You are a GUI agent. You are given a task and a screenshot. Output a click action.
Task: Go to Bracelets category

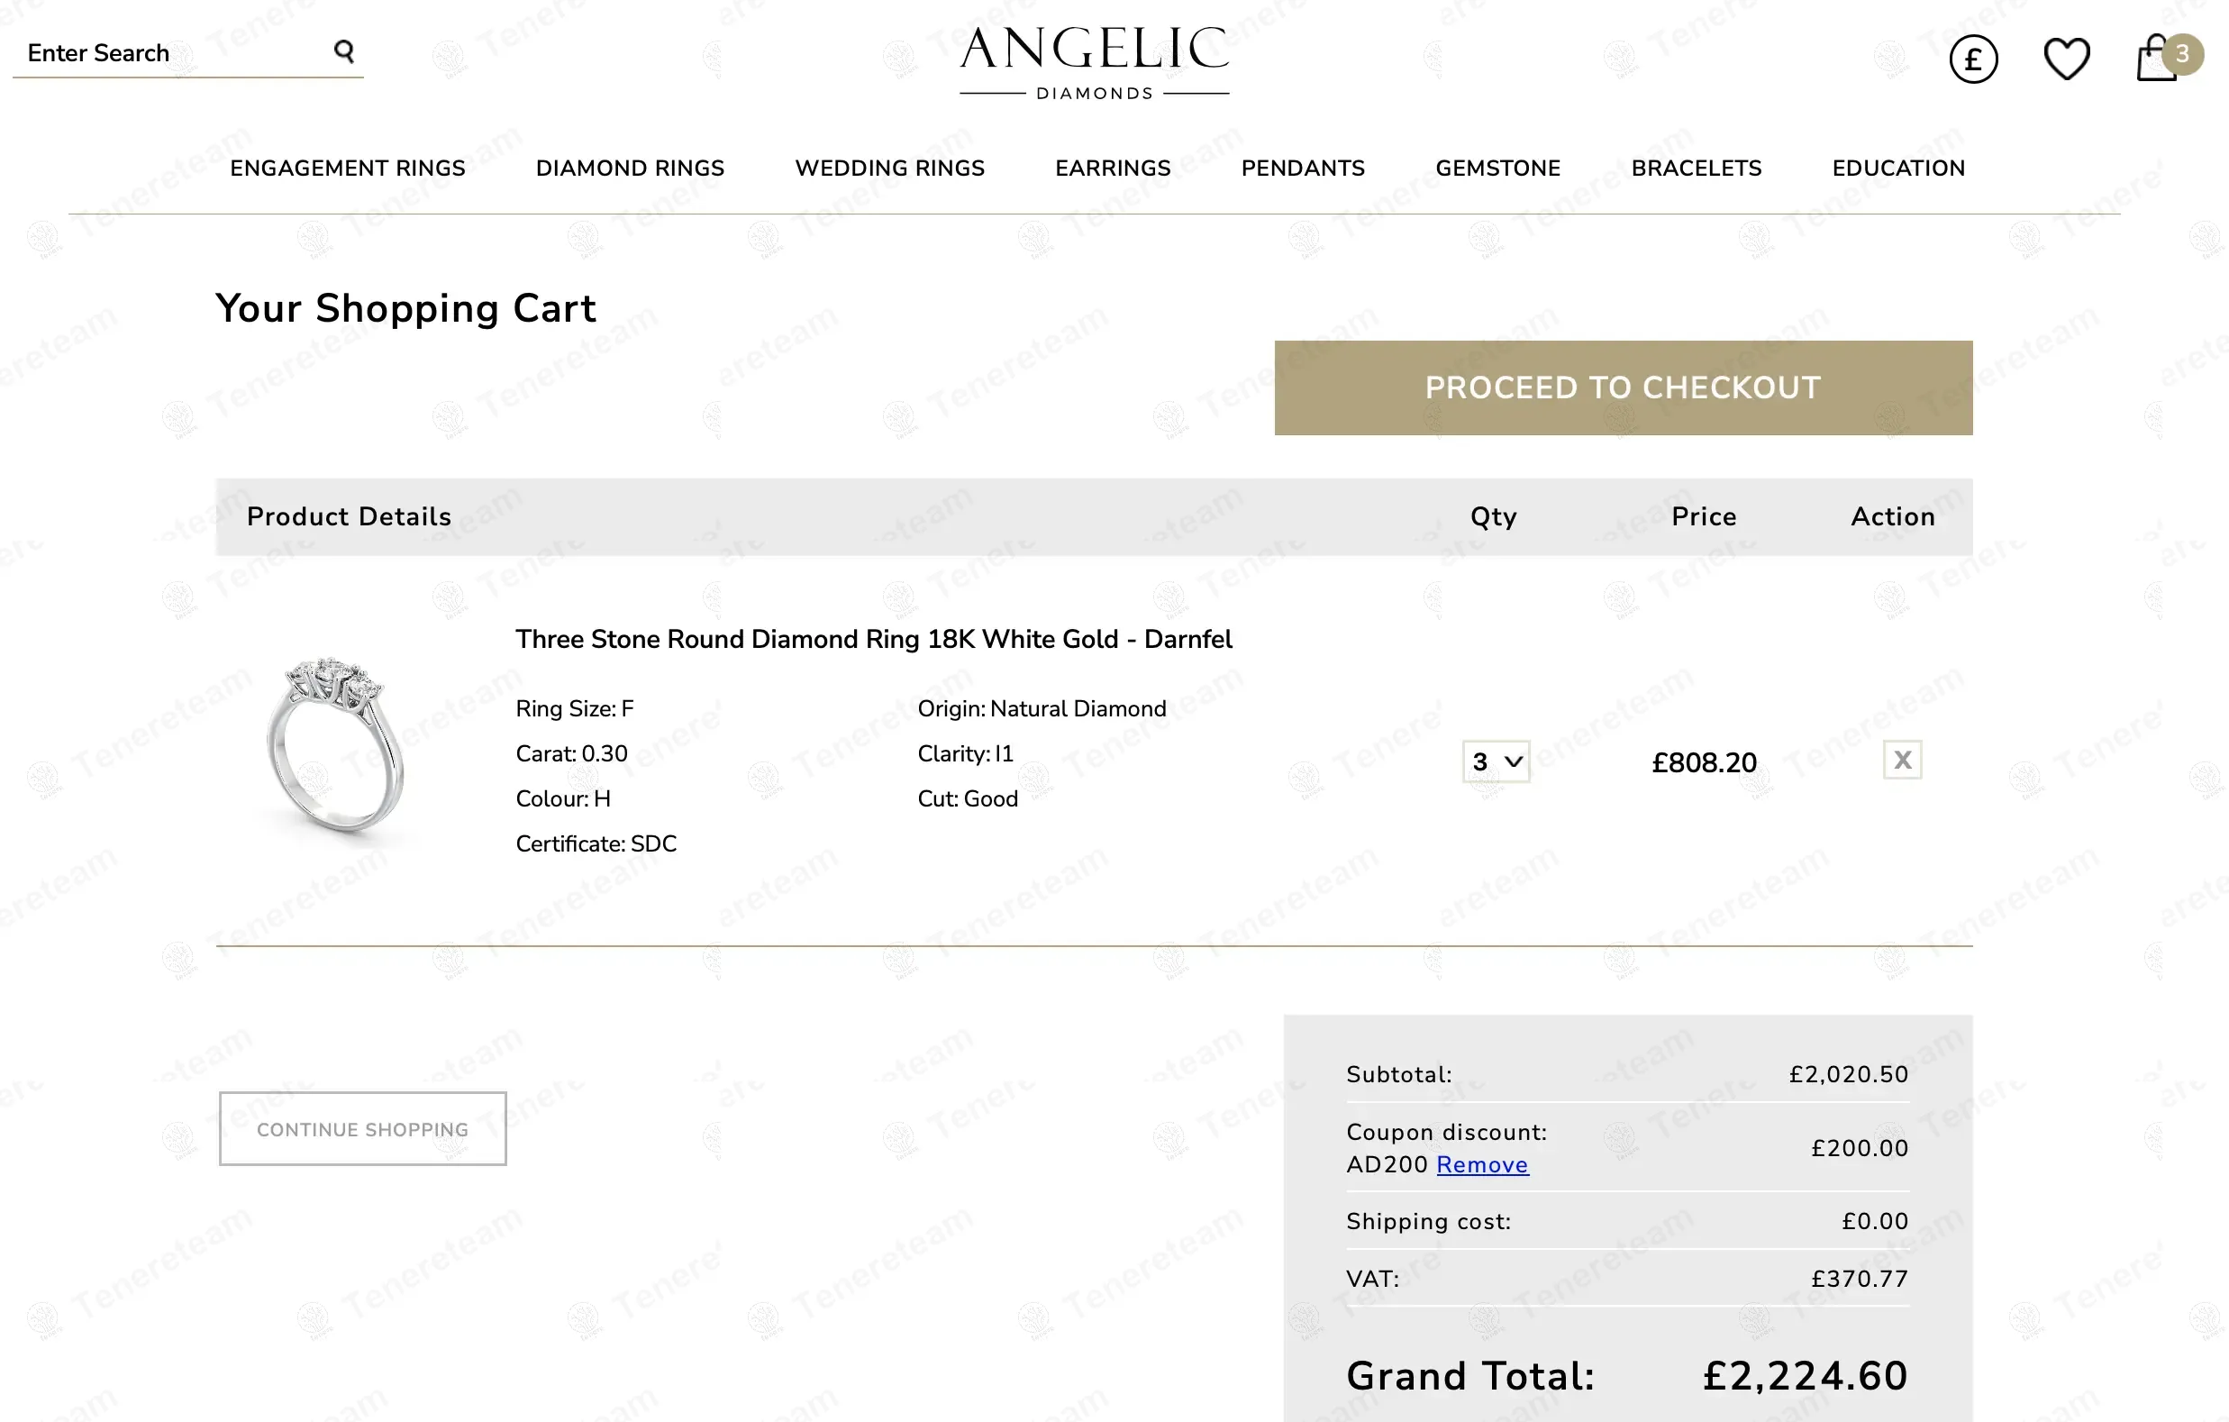pyautogui.click(x=1696, y=169)
